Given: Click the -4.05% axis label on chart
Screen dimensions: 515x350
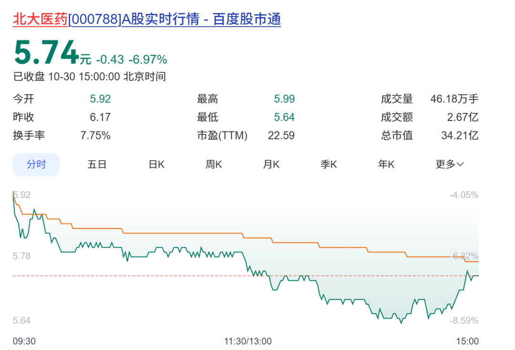Looking at the screenshot, I should coord(464,195).
